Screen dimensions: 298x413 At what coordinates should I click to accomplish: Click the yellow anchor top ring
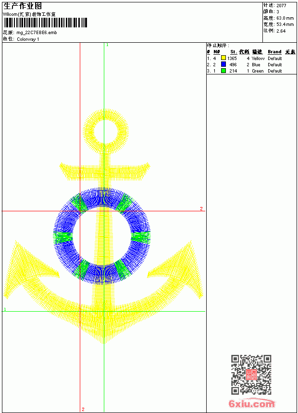point(105,131)
